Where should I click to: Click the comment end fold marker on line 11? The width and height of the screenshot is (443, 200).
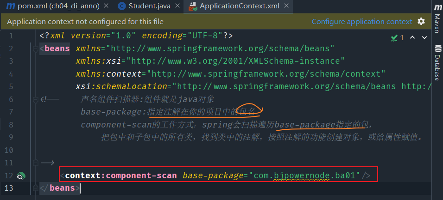point(35,162)
